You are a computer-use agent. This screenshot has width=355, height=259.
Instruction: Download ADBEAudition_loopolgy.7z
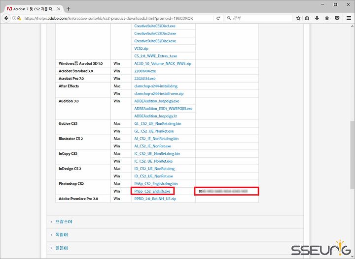tap(155, 116)
